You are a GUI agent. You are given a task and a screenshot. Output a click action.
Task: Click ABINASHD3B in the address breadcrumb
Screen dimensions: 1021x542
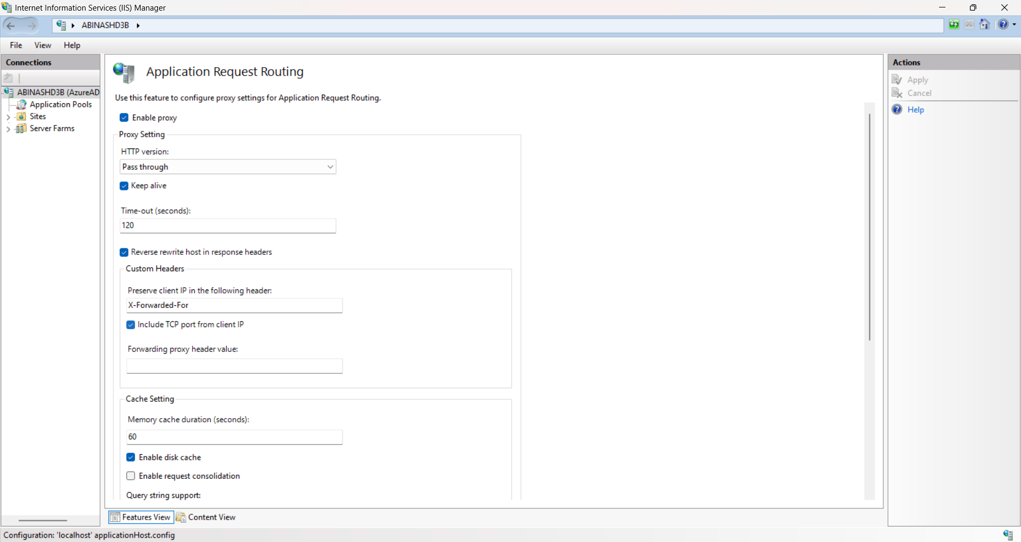pyautogui.click(x=105, y=25)
